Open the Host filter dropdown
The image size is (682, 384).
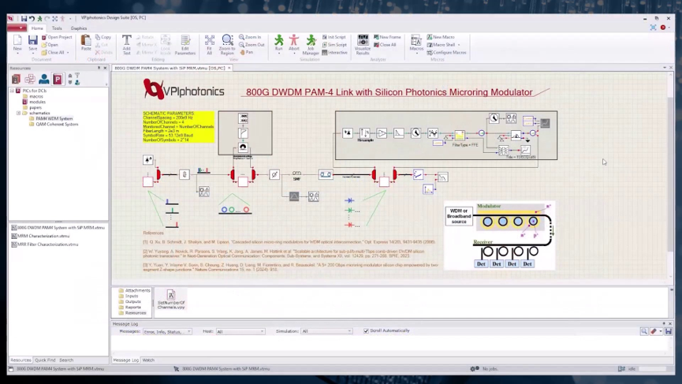click(240, 331)
